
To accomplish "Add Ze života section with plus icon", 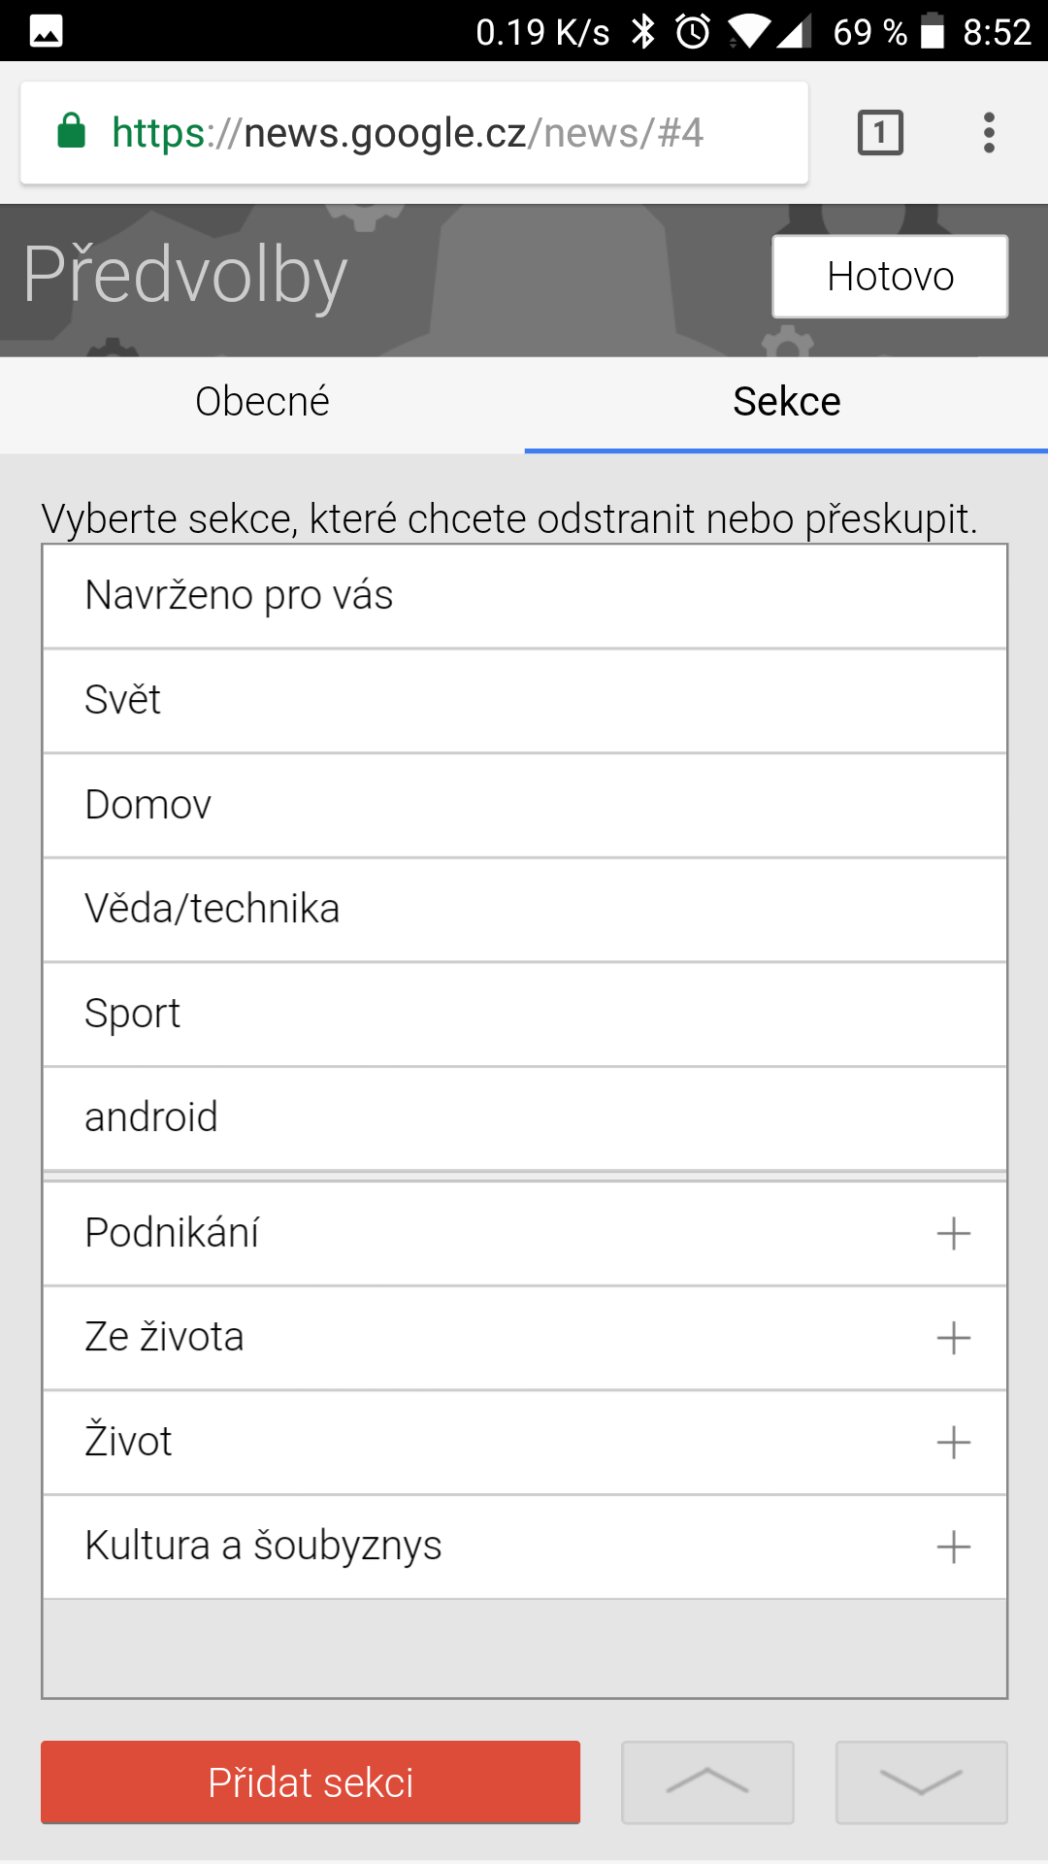I will 953,1338.
